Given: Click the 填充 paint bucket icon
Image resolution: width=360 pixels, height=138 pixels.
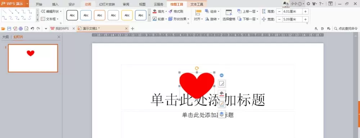Looking at the screenshot, I should (x=155, y=11).
